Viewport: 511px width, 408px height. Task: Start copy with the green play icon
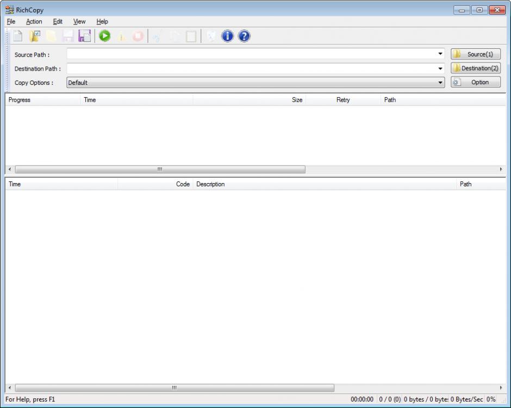[x=104, y=36]
